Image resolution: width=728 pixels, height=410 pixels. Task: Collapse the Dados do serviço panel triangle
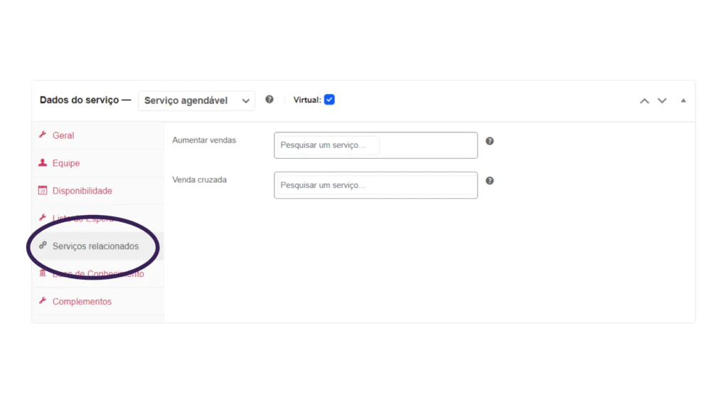pyautogui.click(x=683, y=101)
